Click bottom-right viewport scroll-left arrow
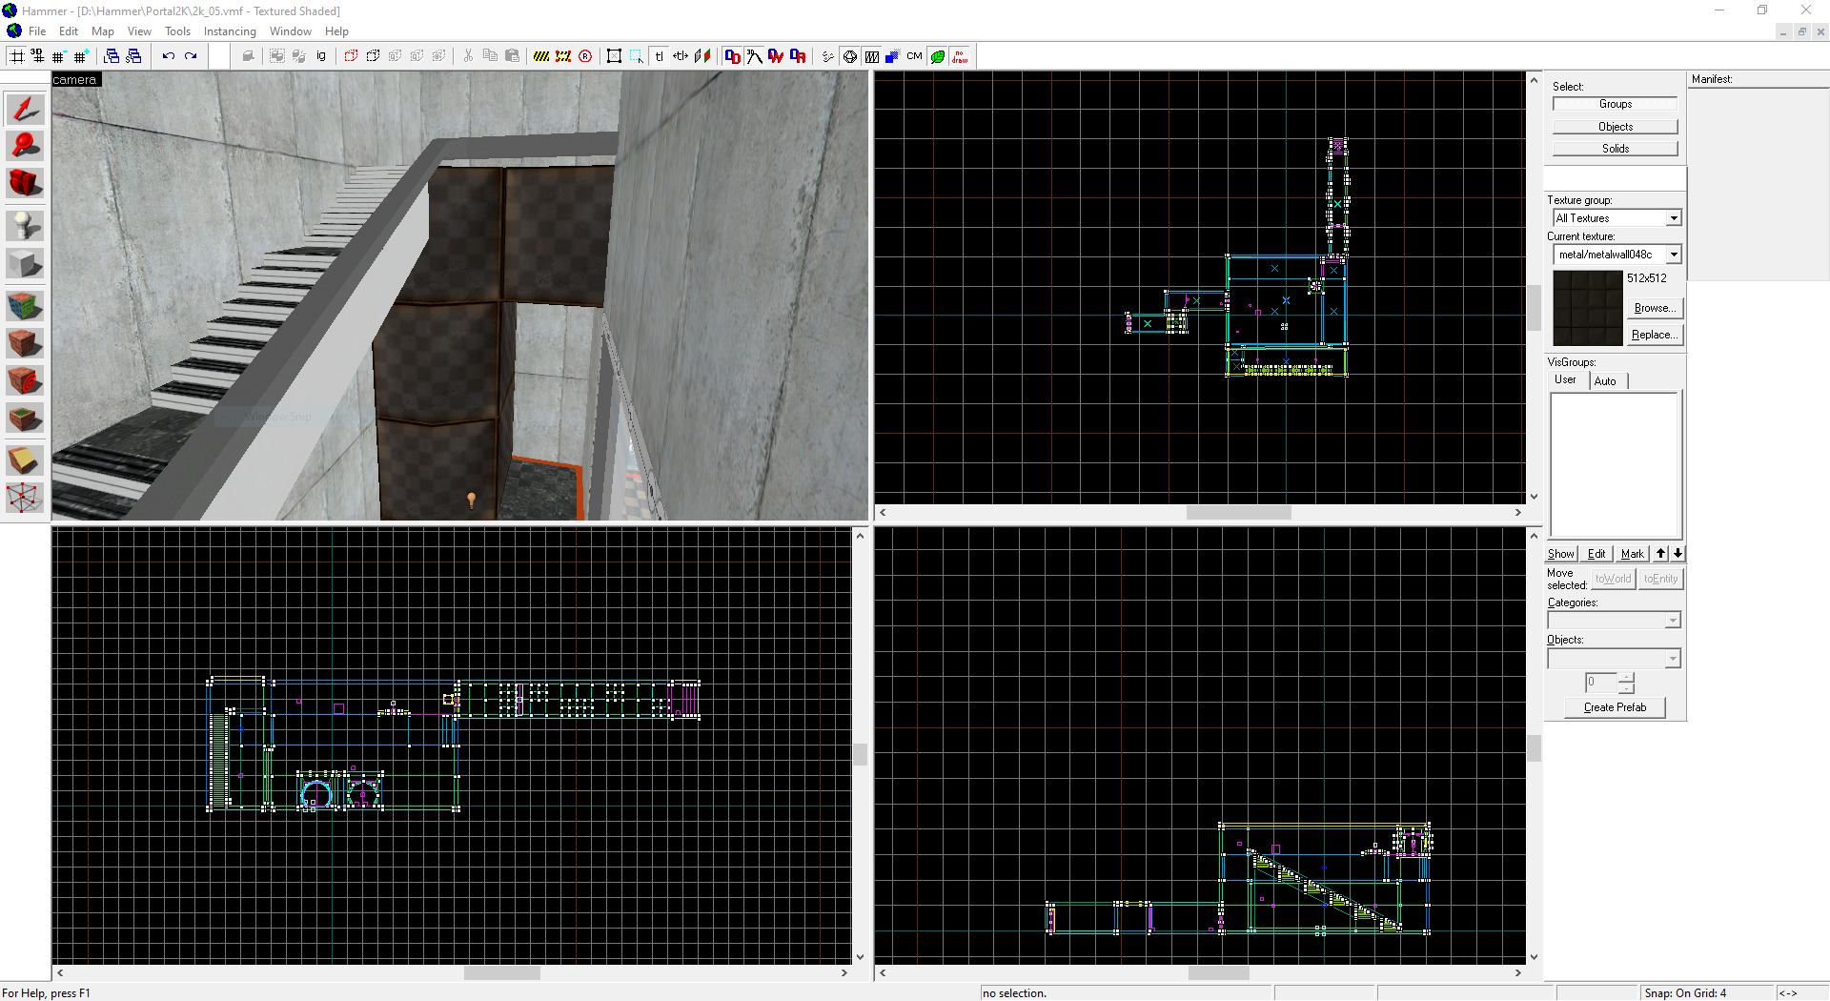The height and width of the screenshot is (1001, 1830). pyautogui.click(x=884, y=973)
